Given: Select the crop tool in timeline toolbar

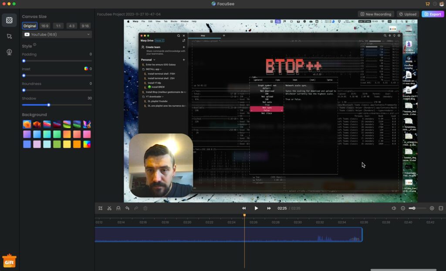Looking at the screenshot, I should [101, 208].
